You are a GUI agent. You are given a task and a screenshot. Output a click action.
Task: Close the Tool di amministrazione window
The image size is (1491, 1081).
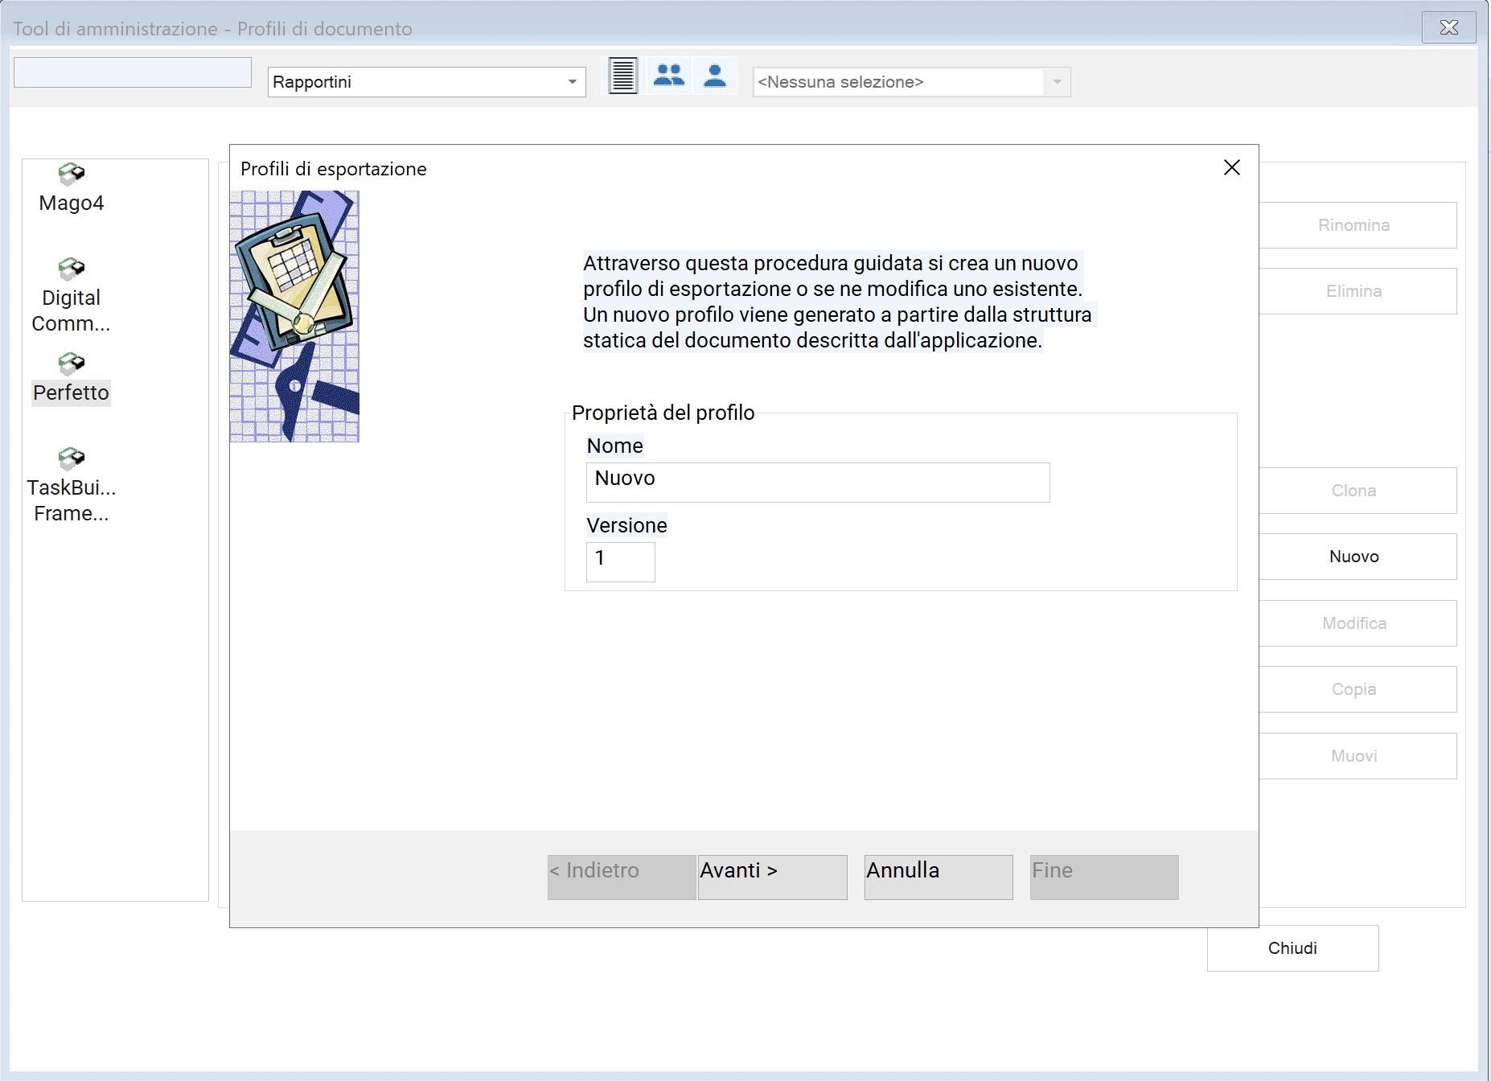tap(1448, 27)
